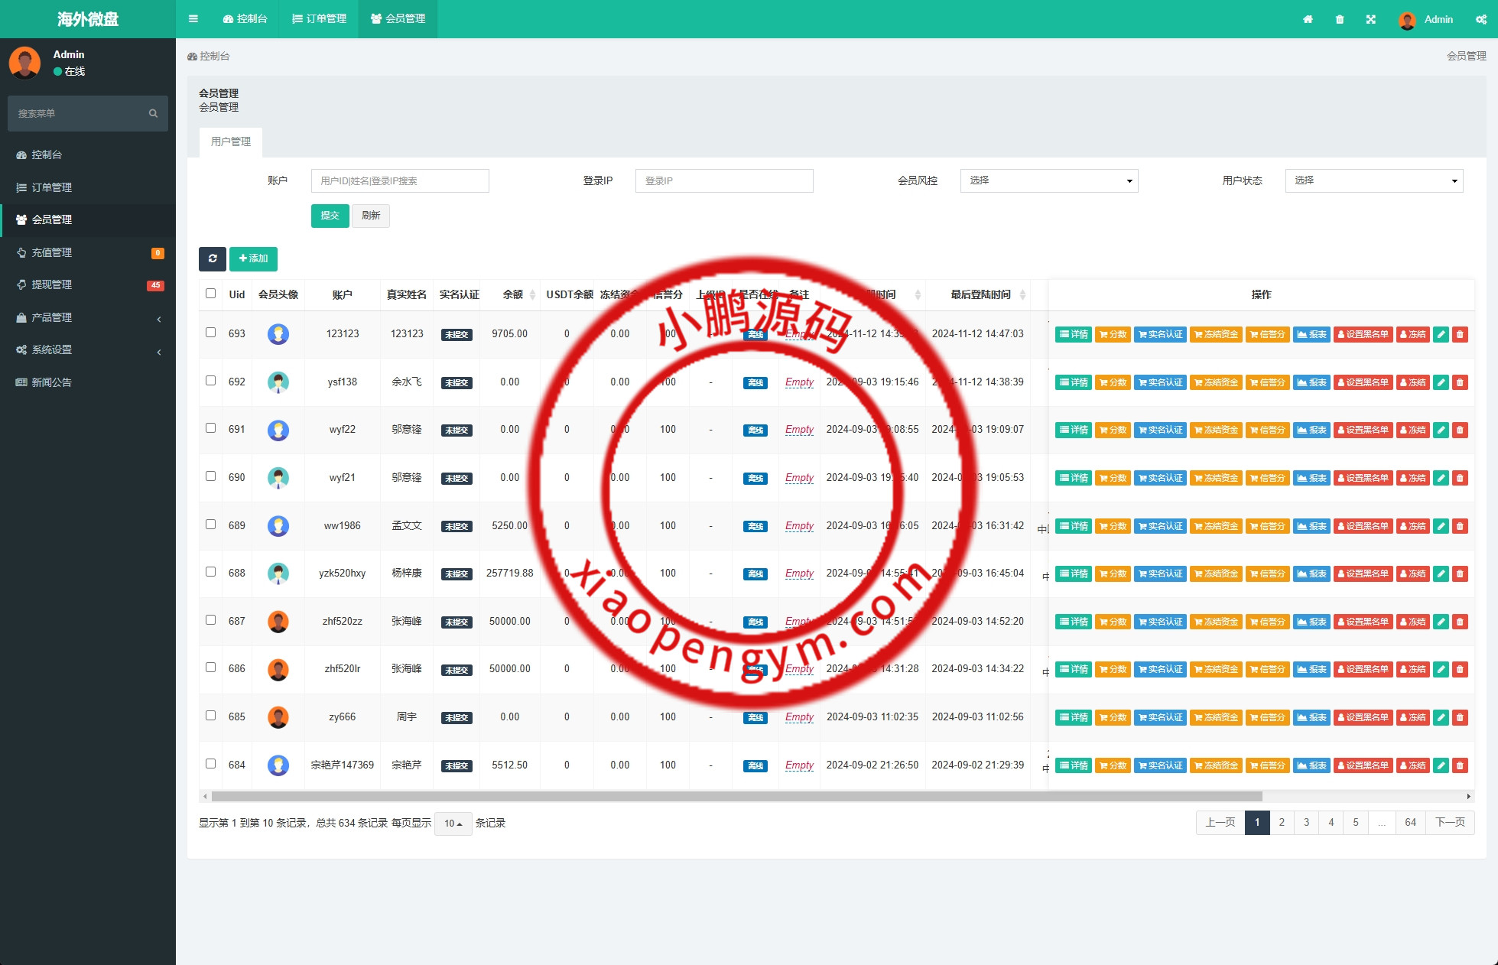The image size is (1498, 965).
Task: Check the checkbox for Uid 688
Action: click(211, 572)
